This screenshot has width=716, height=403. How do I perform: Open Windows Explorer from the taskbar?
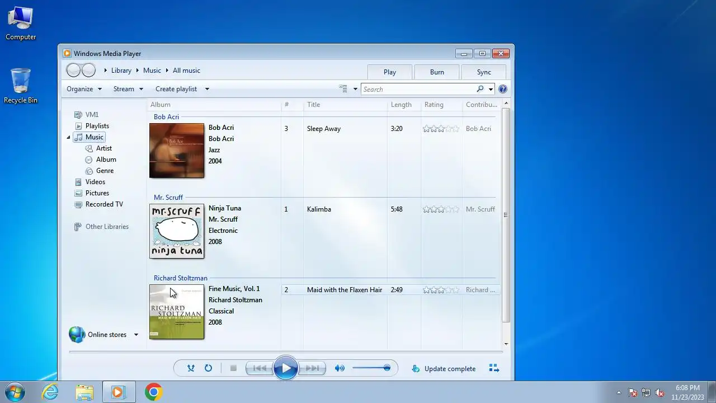tap(84, 392)
